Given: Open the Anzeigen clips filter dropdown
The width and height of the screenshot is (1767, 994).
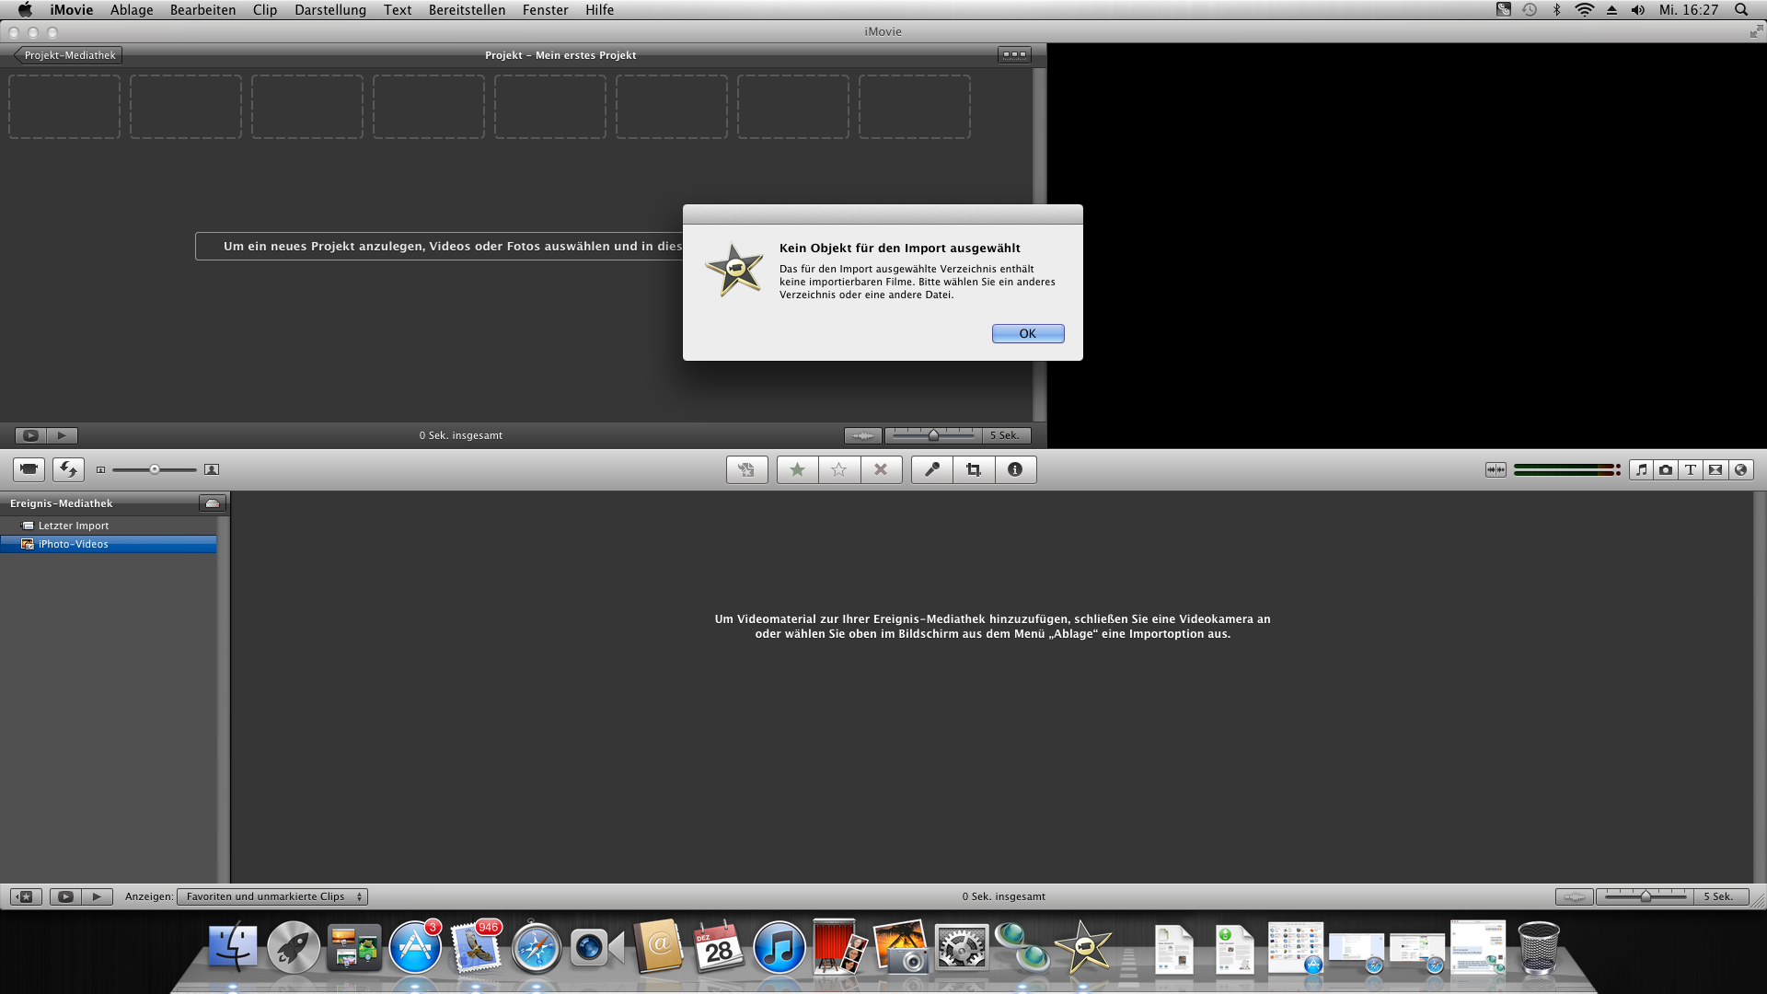Looking at the screenshot, I should coord(272,896).
